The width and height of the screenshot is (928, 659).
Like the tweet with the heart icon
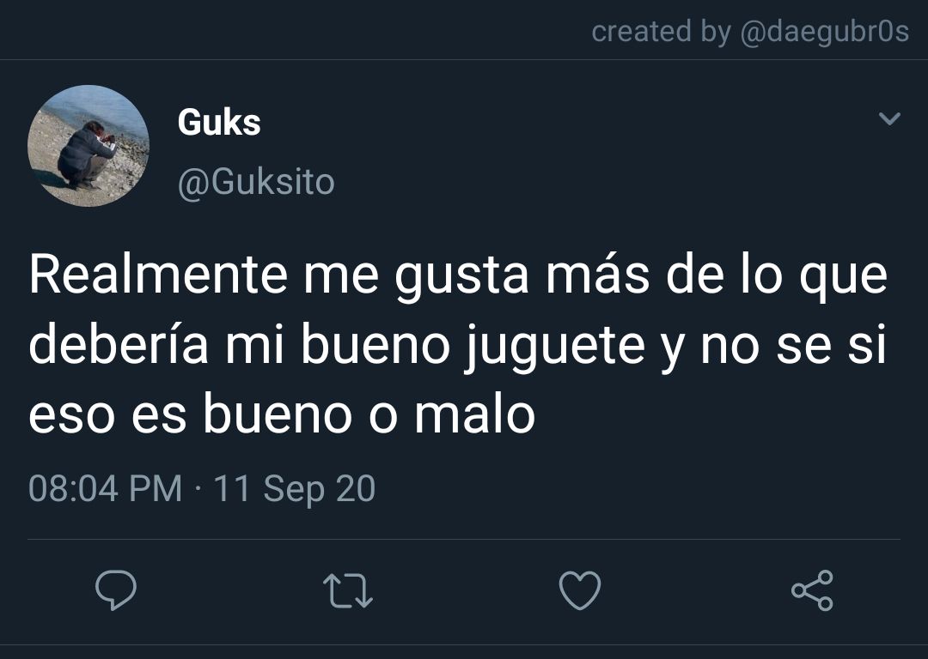point(580,589)
